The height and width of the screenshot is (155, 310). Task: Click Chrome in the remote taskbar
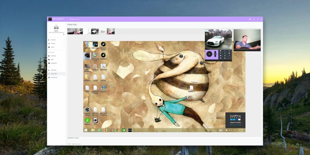(x=118, y=130)
